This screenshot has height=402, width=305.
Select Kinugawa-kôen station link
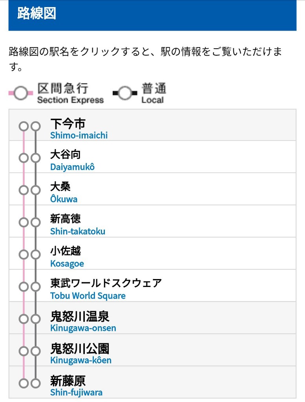[81, 353]
